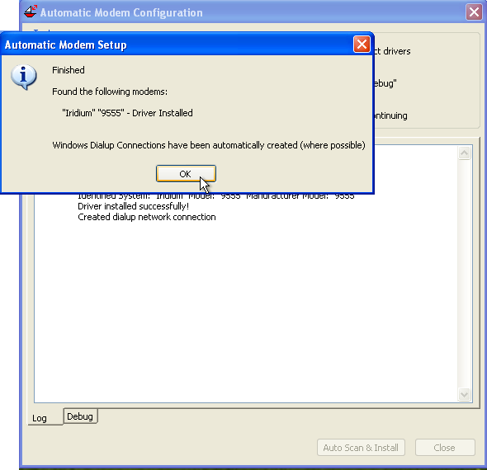Click the Close button at the bottom right
Viewport: 487px width, 470px height.
(445, 448)
